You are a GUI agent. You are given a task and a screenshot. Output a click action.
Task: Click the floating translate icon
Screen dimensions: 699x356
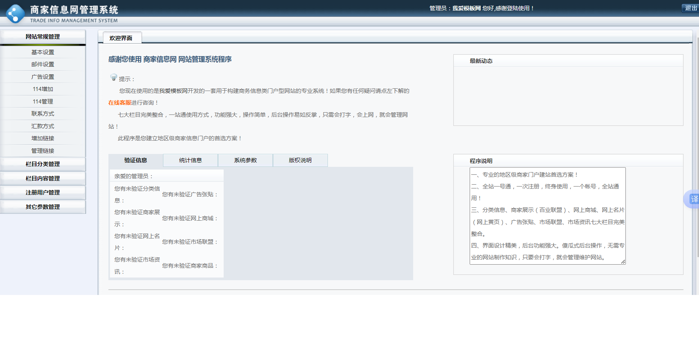click(693, 199)
